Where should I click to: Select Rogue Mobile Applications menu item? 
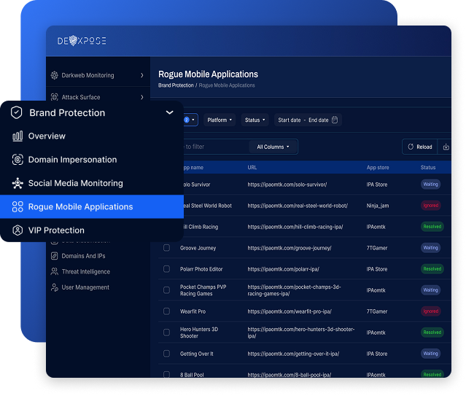(x=80, y=206)
